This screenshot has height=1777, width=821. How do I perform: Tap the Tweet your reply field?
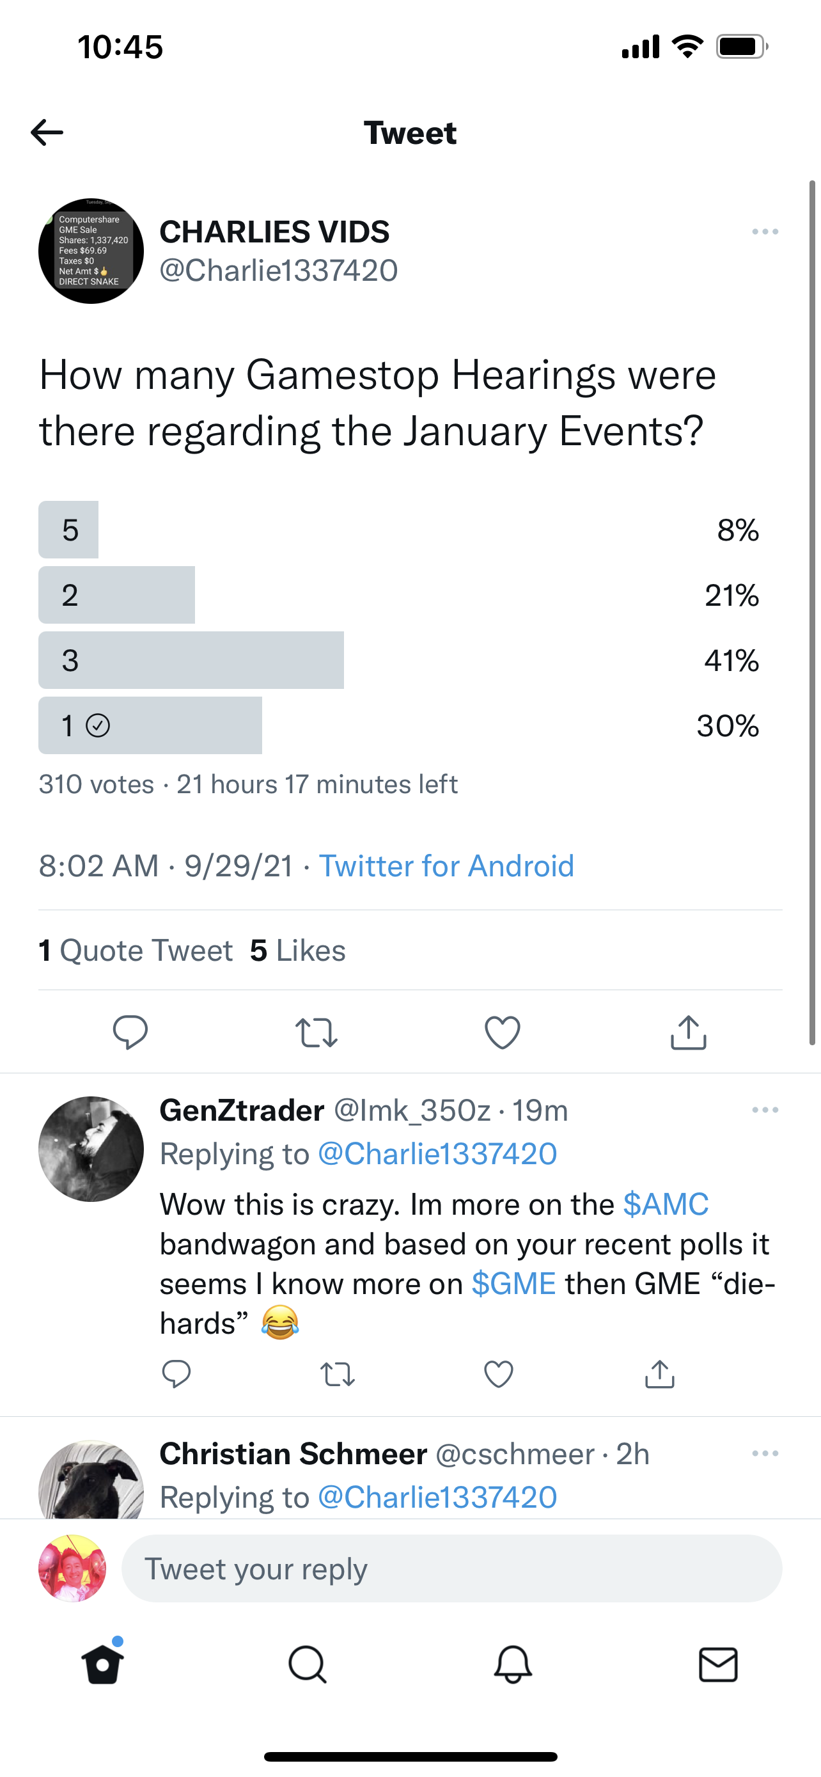point(451,1568)
